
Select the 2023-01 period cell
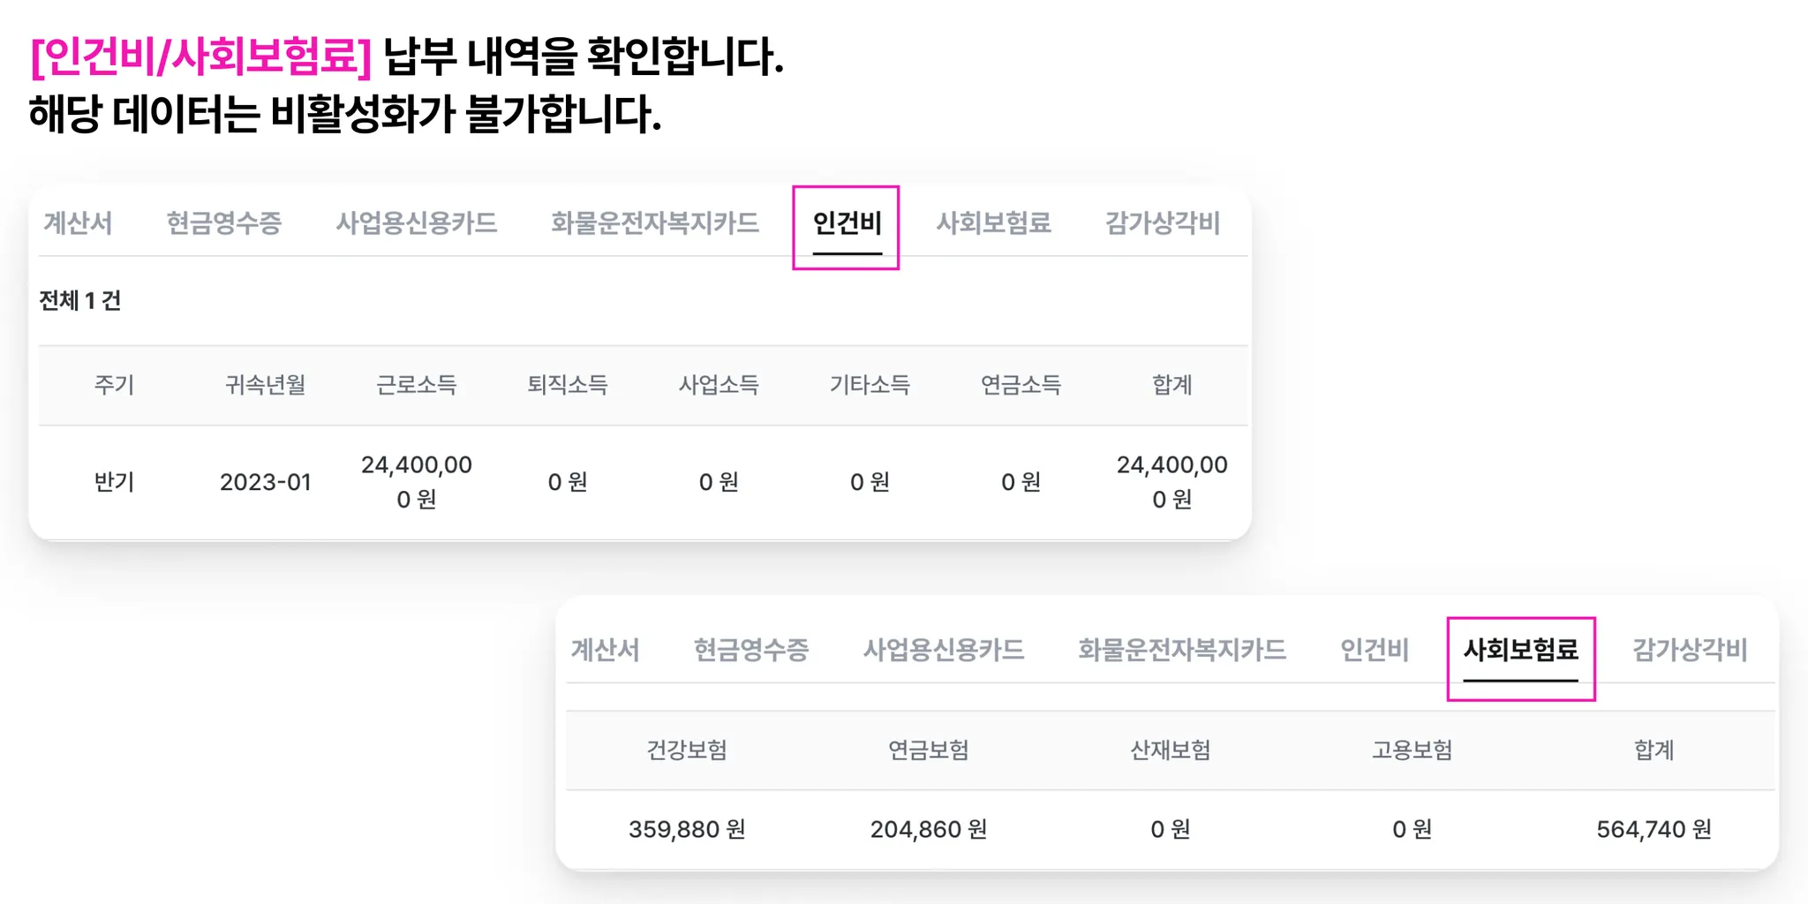click(x=265, y=482)
